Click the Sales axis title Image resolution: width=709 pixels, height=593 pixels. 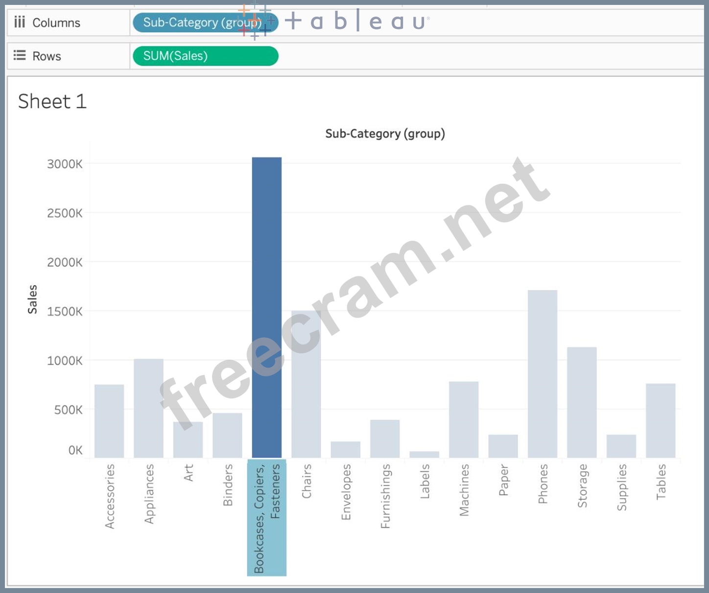32,296
